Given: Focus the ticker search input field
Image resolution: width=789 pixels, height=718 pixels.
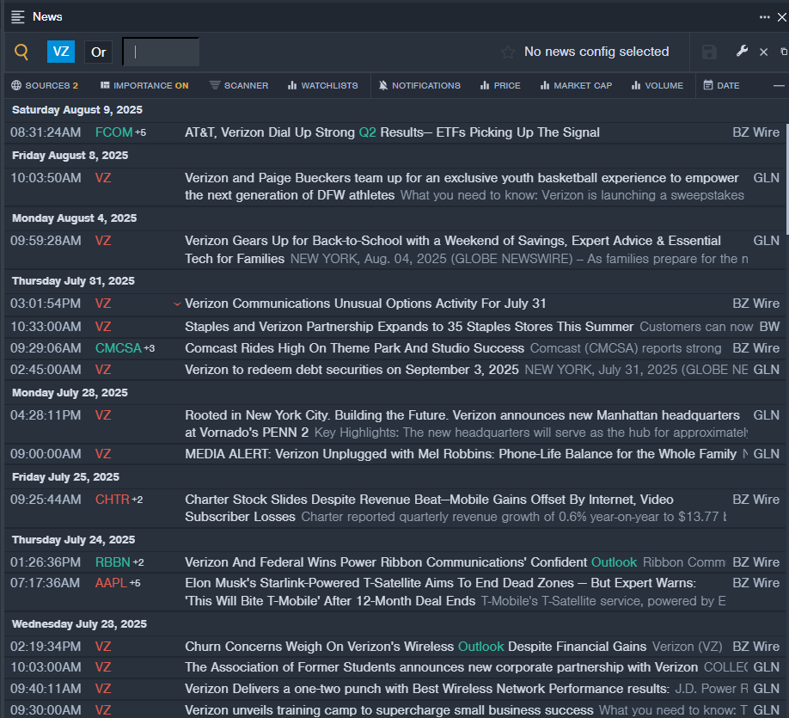Looking at the screenshot, I should tap(161, 52).
